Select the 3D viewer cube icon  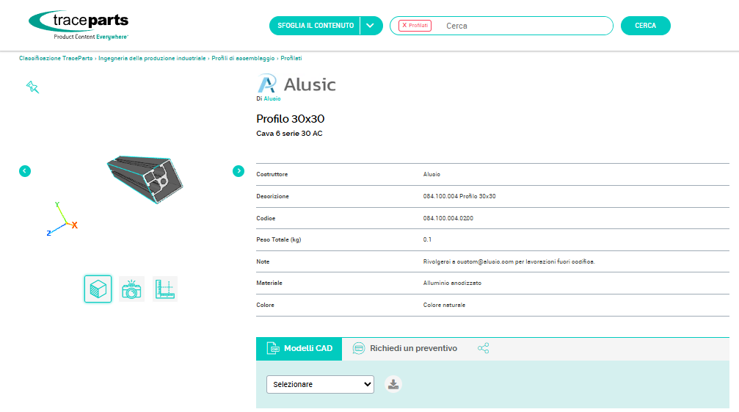(98, 289)
